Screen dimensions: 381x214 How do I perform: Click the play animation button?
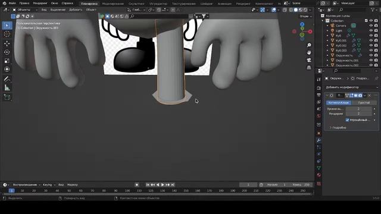[x=163, y=185]
